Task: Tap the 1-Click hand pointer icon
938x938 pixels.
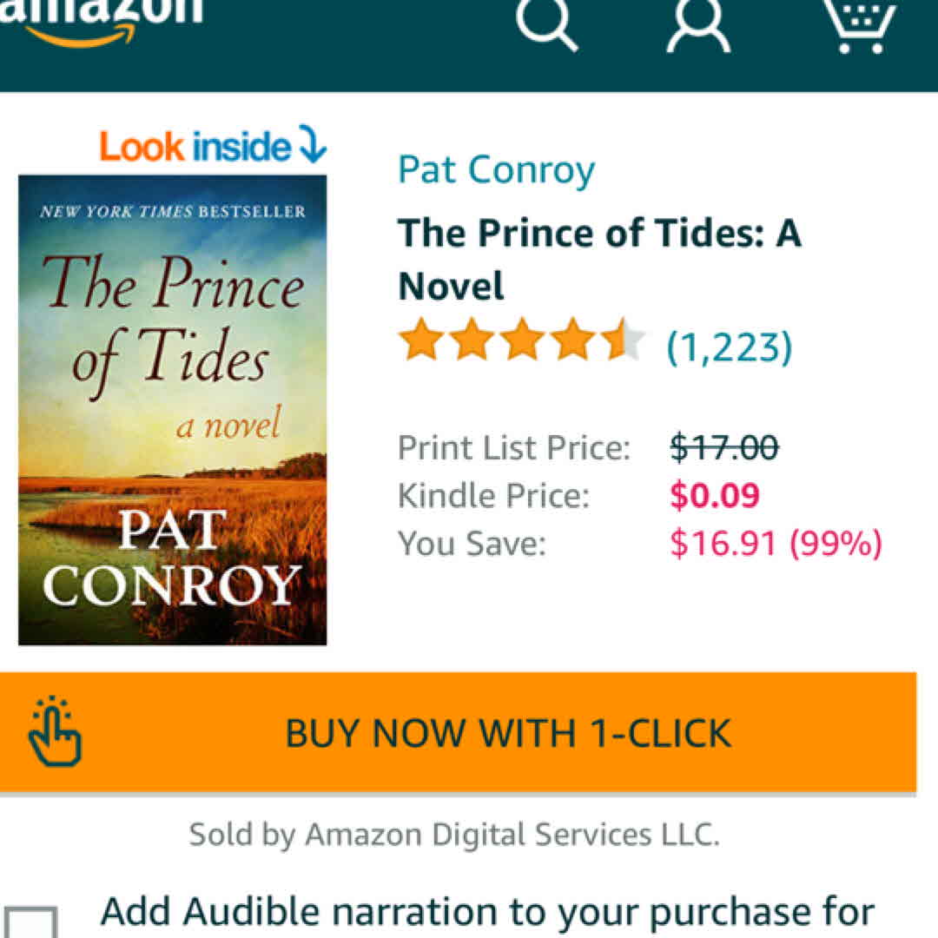Action: (55, 733)
